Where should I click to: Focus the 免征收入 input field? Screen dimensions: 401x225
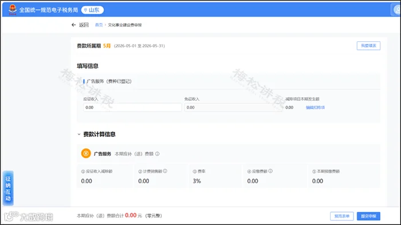click(234, 108)
